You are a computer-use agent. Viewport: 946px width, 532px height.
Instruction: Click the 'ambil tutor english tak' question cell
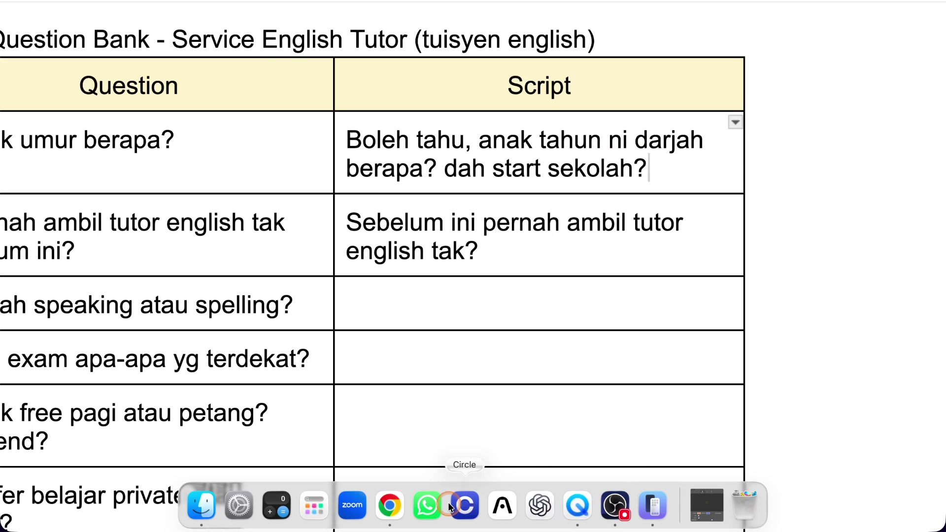tap(167, 235)
